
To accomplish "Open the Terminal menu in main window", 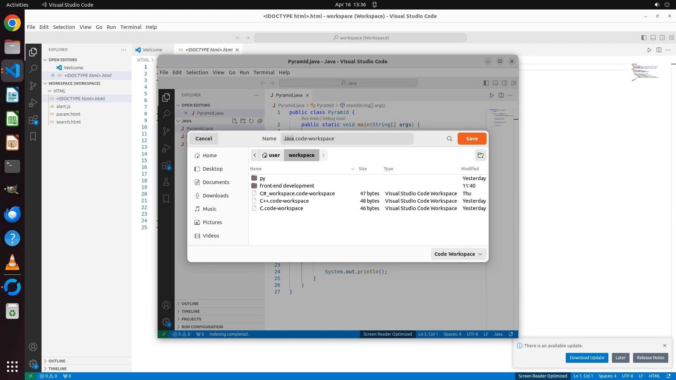I will tap(131, 27).
